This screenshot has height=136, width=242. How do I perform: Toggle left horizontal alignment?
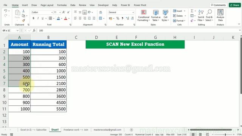[x=75, y=19]
